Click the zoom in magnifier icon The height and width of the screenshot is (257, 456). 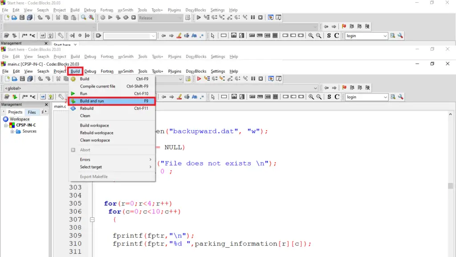pyautogui.click(x=311, y=97)
